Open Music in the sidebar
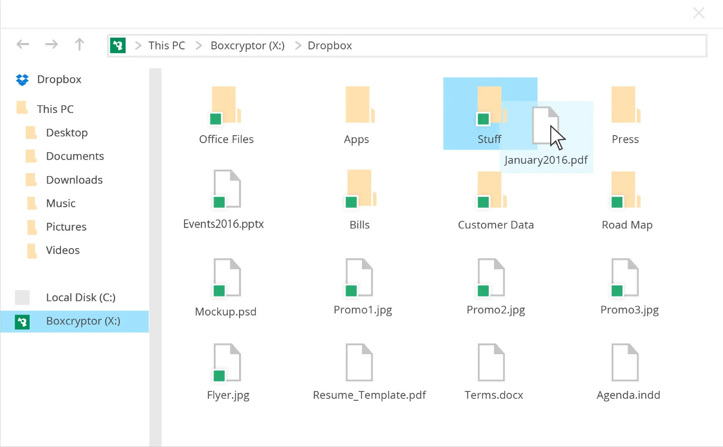 pyautogui.click(x=61, y=203)
